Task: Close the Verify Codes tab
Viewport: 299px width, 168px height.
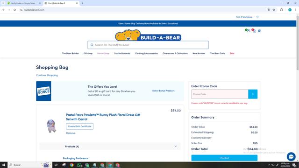Action: tap(40, 3)
